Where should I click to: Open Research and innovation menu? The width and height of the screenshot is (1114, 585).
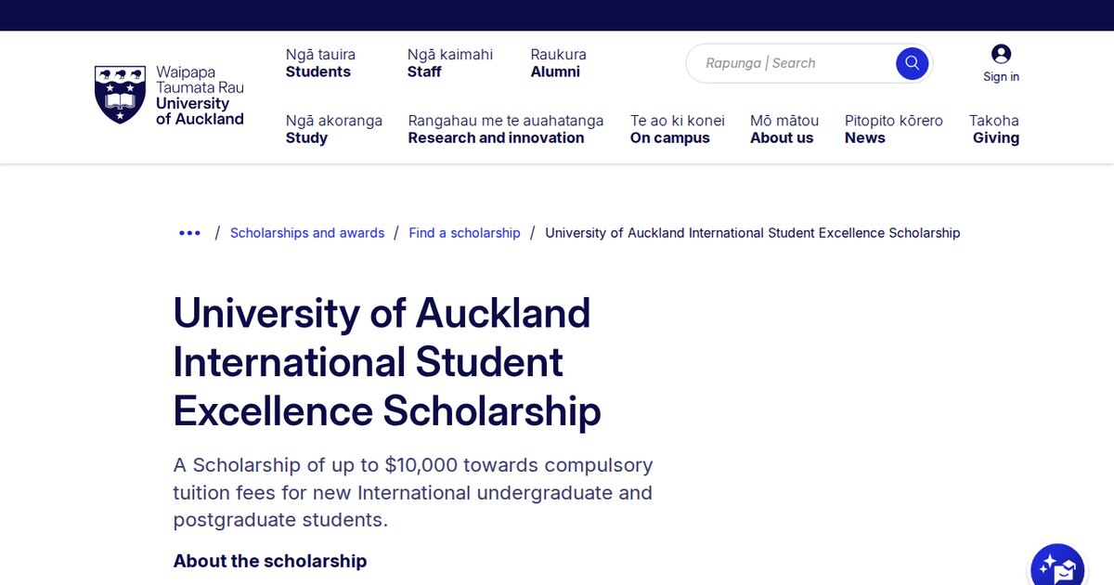[x=506, y=129]
